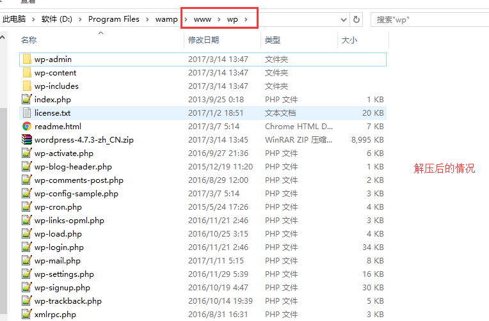
Task: Click the Chrome icon of readme.html
Action: [27, 126]
